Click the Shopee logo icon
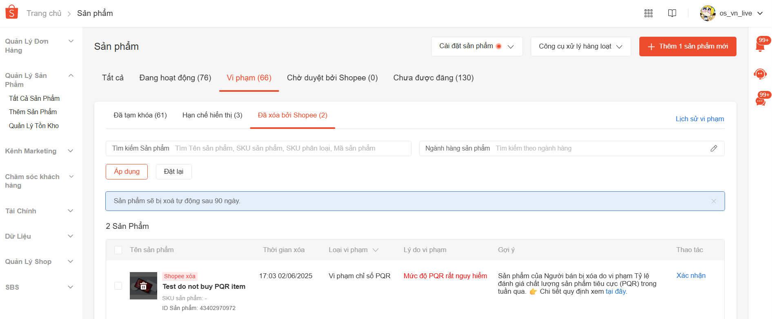 (x=11, y=12)
